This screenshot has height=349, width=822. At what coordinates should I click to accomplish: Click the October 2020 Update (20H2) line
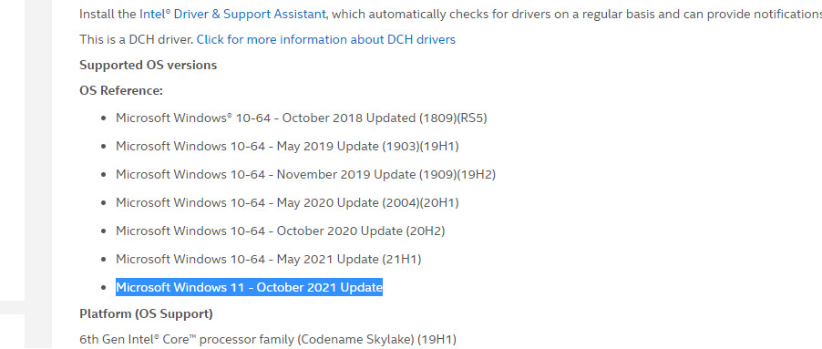(281, 231)
